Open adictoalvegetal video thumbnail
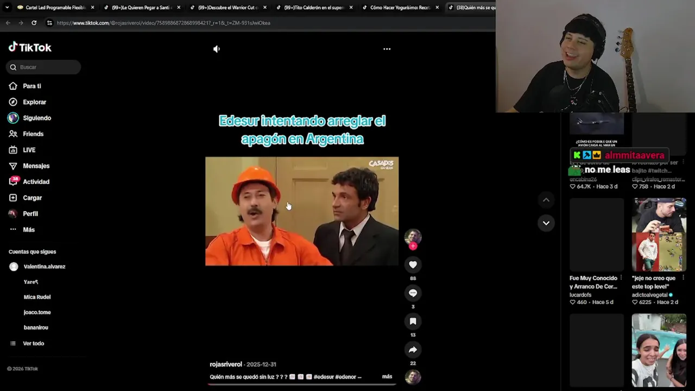The height and width of the screenshot is (391, 695). coord(659,235)
